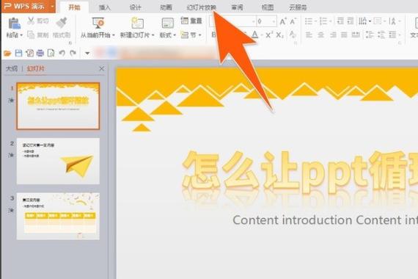Click the New Slide (新建幻灯片) icon
This screenshot has height=279, width=418.
tap(137, 23)
